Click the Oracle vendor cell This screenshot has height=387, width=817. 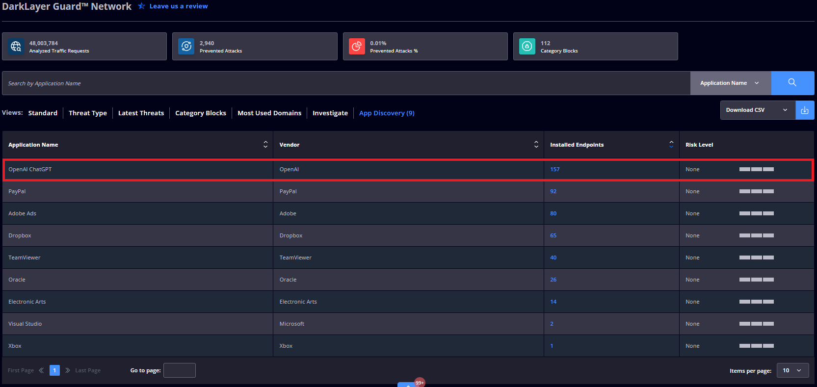408,280
